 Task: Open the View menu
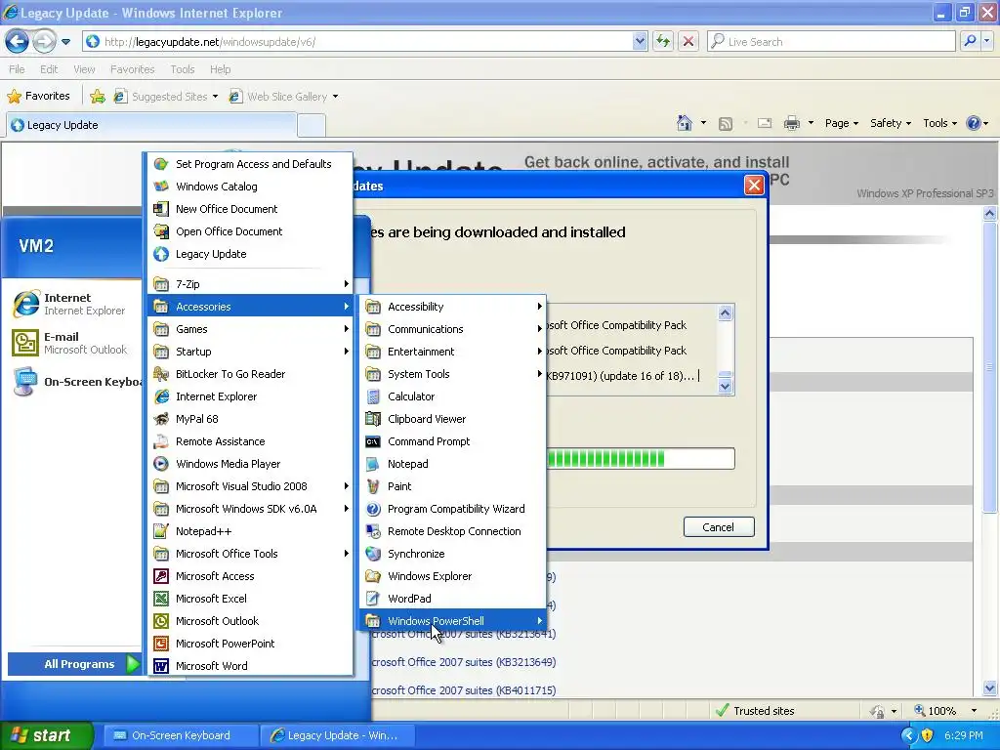pyautogui.click(x=84, y=69)
